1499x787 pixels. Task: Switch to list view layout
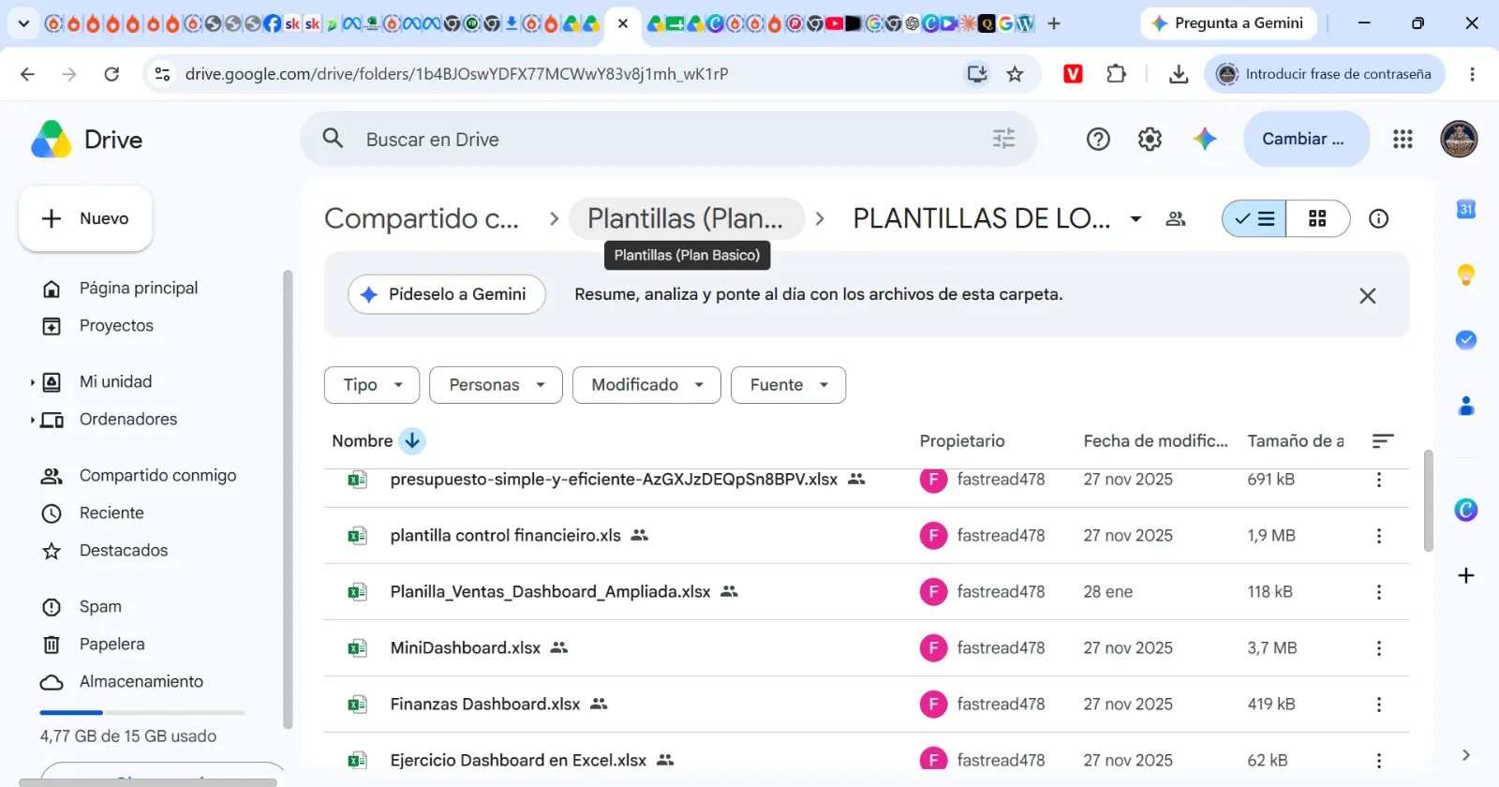[1254, 218]
